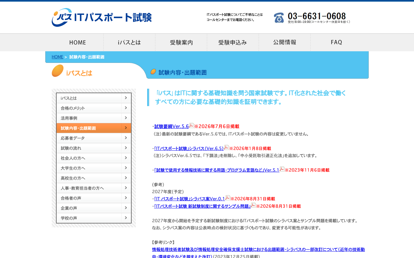
Task: Click the telephone icon beside the phone number
Action: pos(279,18)
